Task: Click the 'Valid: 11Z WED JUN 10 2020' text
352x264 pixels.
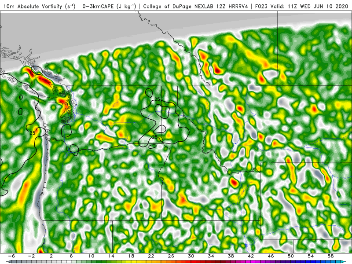Action: pos(310,6)
